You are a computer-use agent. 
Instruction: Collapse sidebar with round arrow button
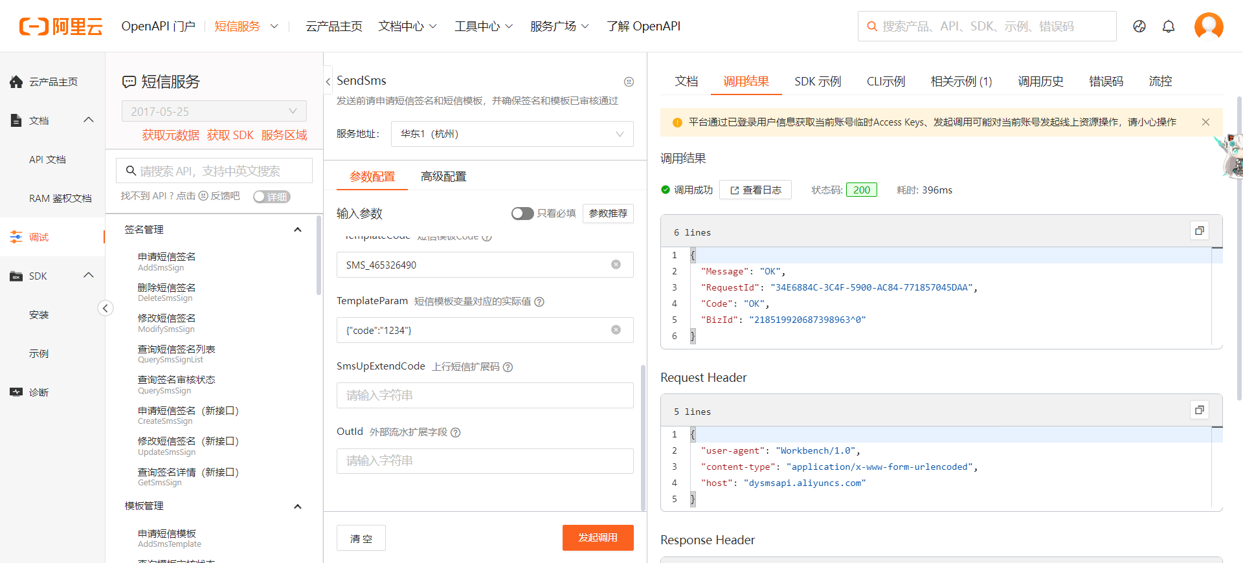coord(106,308)
